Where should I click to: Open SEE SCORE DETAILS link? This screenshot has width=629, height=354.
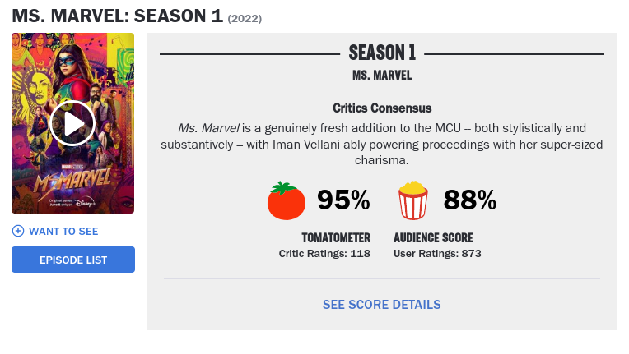point(381,305)
